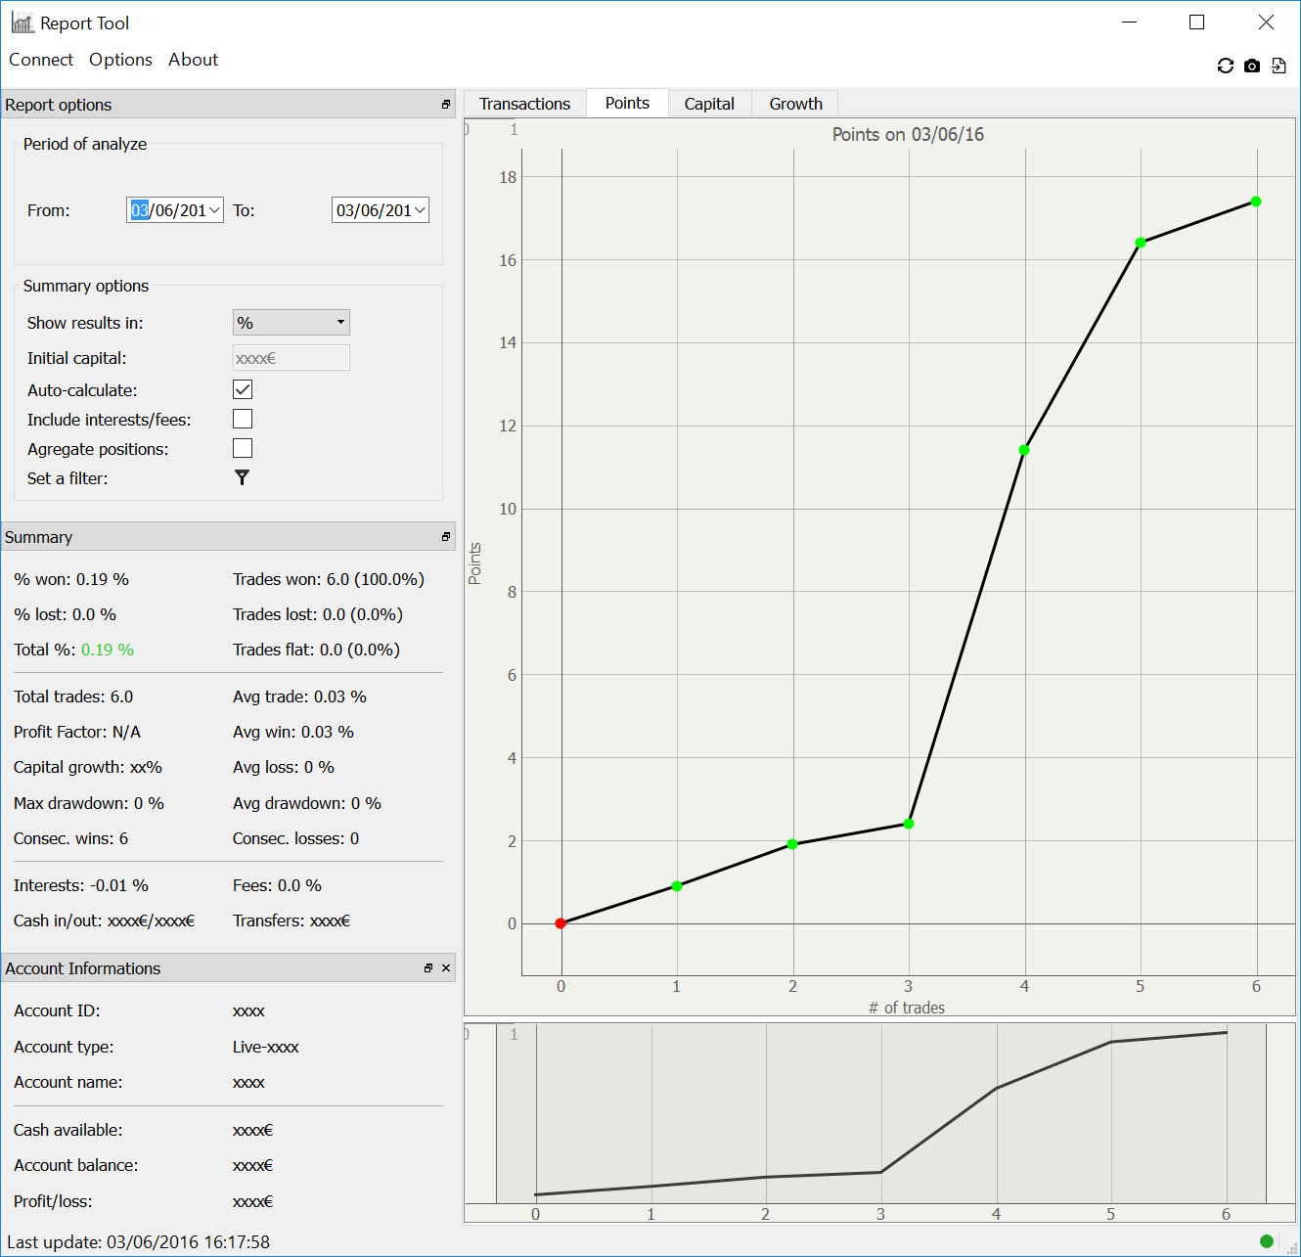Screen dimensions: 1301x1257
Task: Click the chart title 'Points on 03/06/16'
Action: (908, 134)
